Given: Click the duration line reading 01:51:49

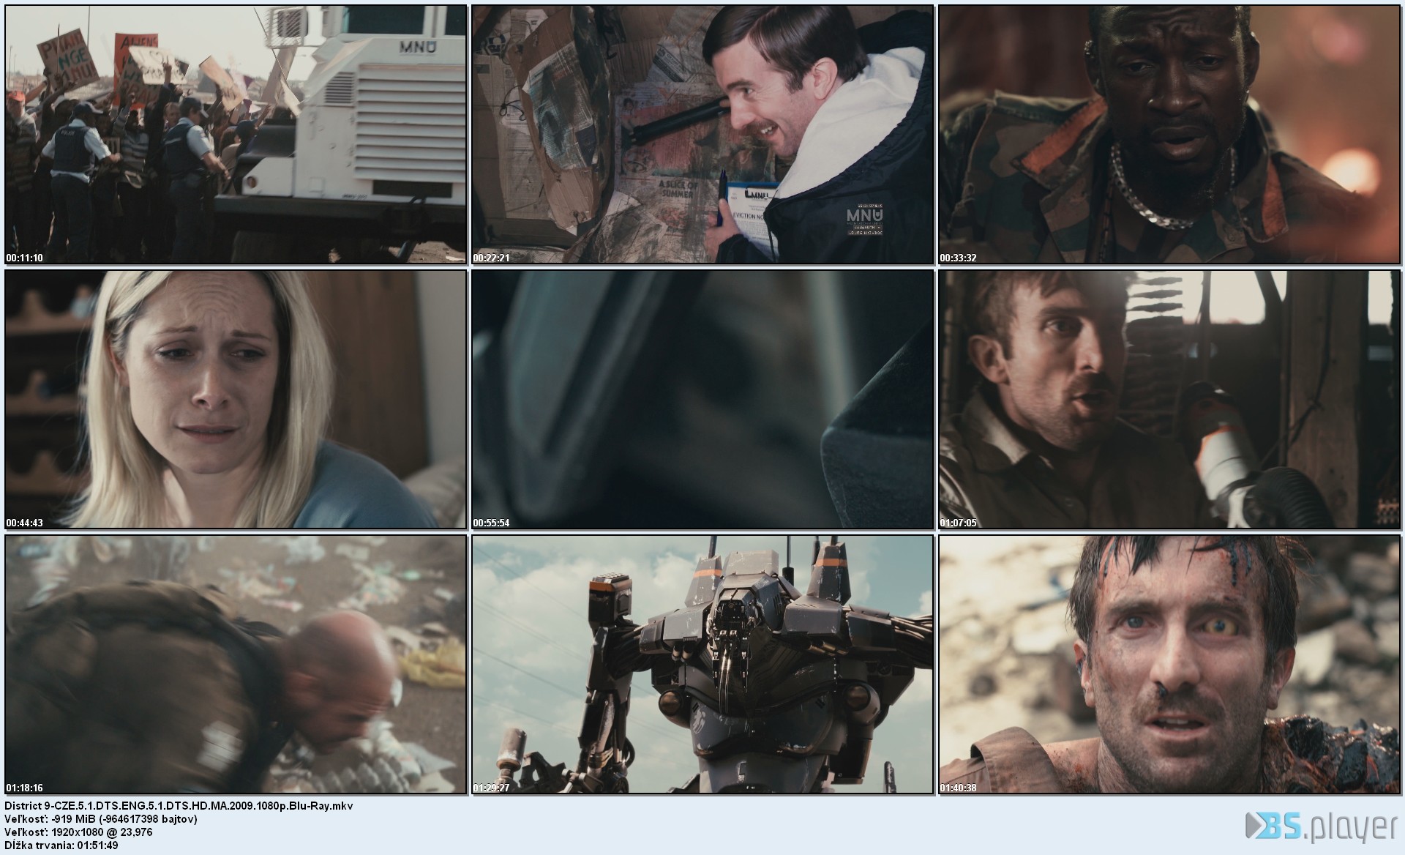Looking at the screenshot, I should click(61, 845).
